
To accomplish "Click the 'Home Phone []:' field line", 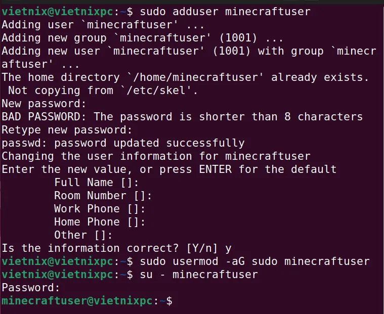I will point(100,222).
